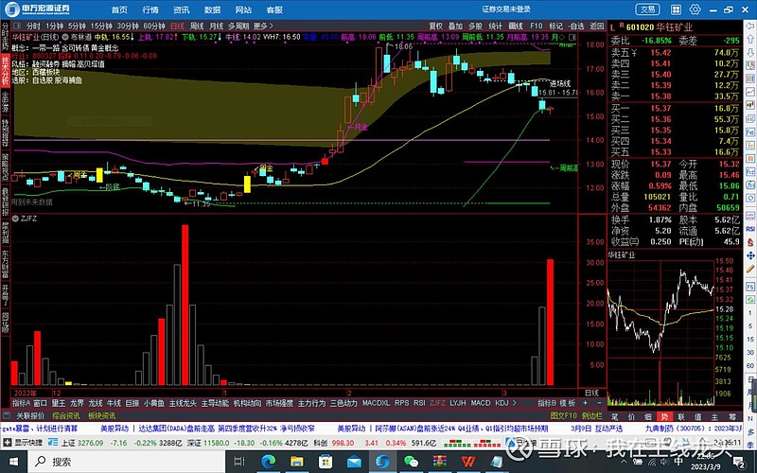Open Microsoft Edge from the taskbar
Viewport: 757px width, 473px height.
pyautogui.click(x=268, y=462)
